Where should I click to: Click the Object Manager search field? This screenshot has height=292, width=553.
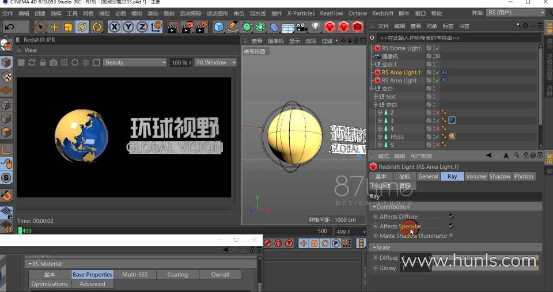coord(459,38)
